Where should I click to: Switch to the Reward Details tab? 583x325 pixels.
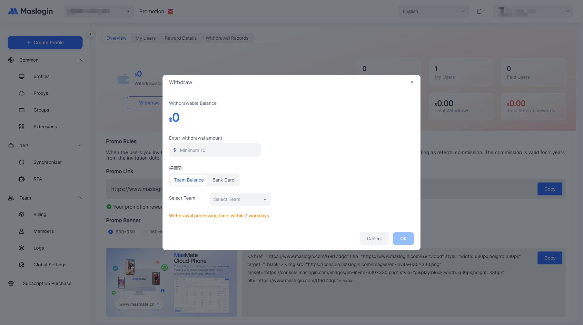[x=181, y=38]
